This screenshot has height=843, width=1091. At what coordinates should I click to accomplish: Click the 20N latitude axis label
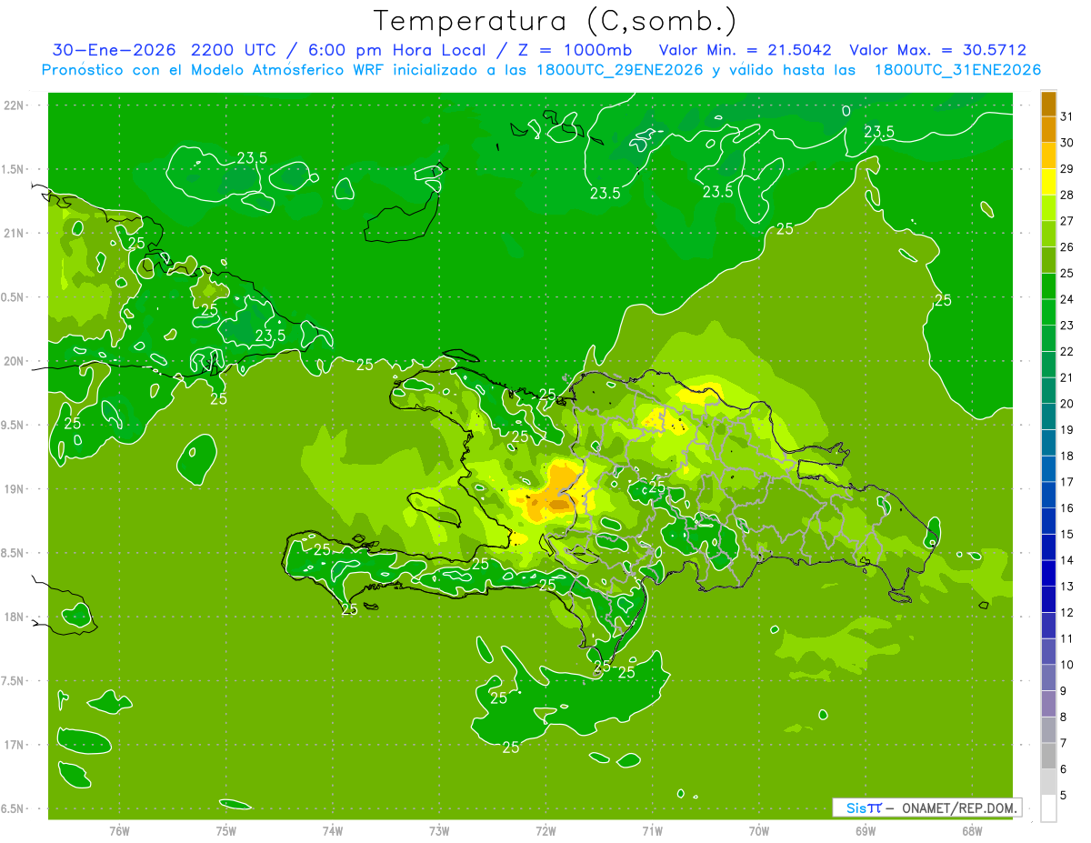coord(15,361)
